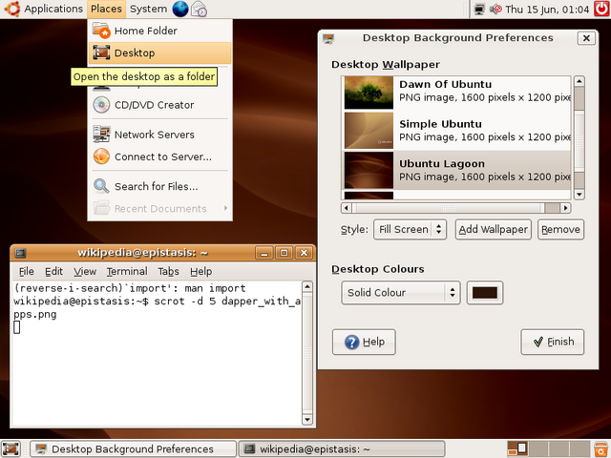Open the Solid Colour dropdown

click(401, 293)
